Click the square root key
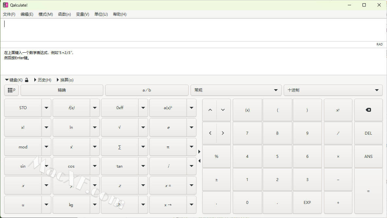This screenshot has height=218, width=387. [x=120, y=127]
